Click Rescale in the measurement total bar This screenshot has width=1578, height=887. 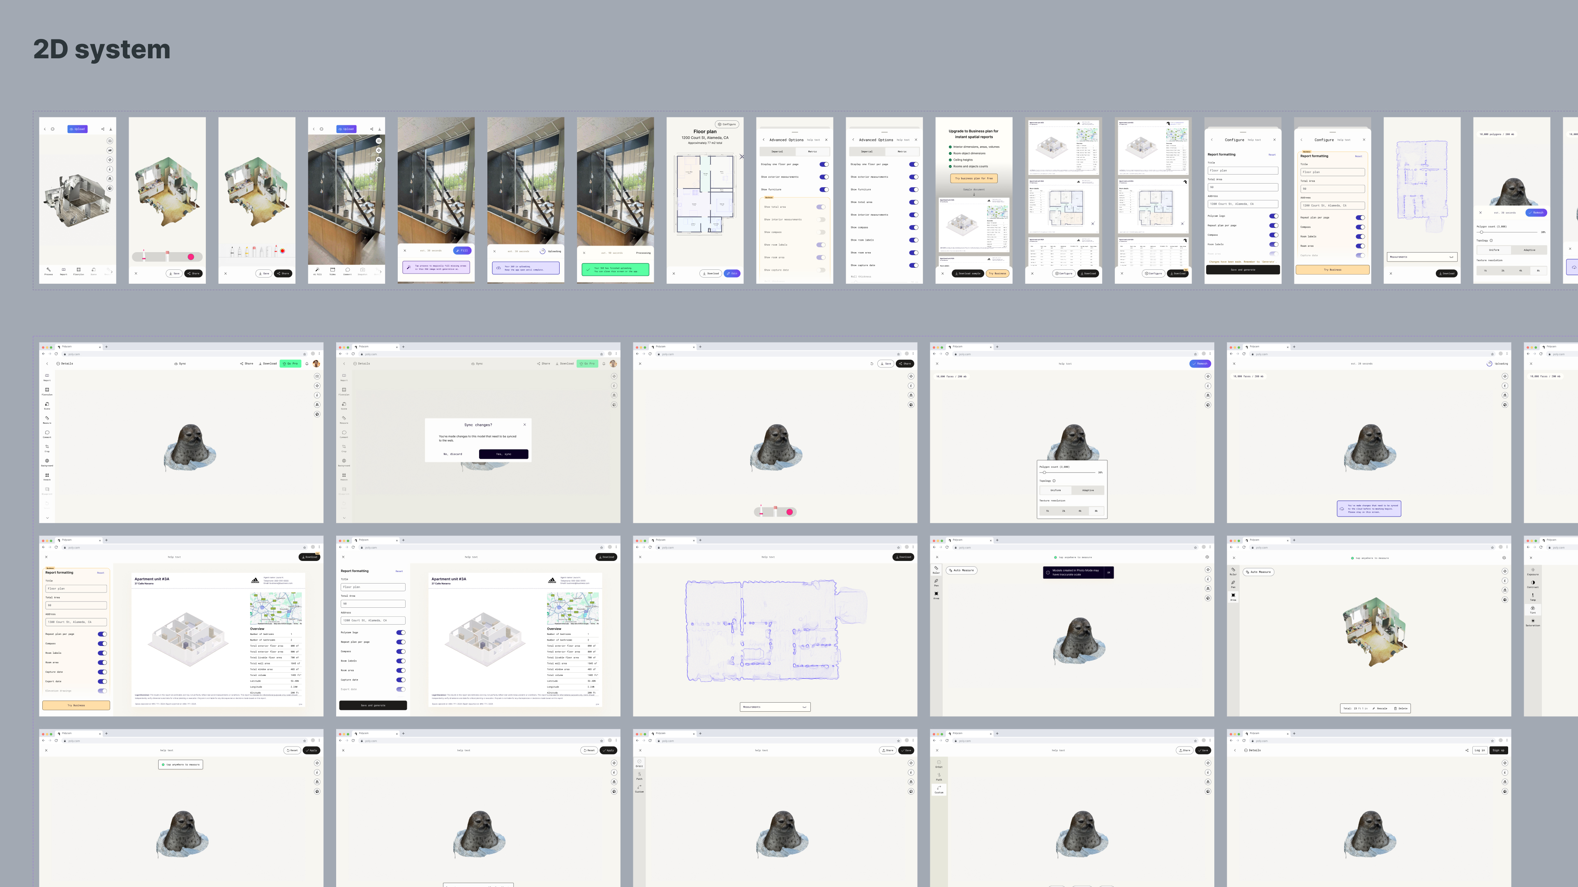(1380, 708)
